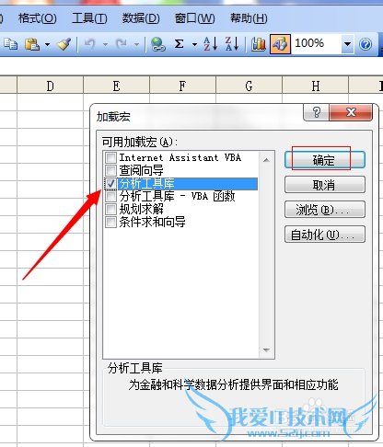383x447 pixels.
Task: Check the 分析工具库 - VBA 函数 checkbox
Action: tap(110, 196)
